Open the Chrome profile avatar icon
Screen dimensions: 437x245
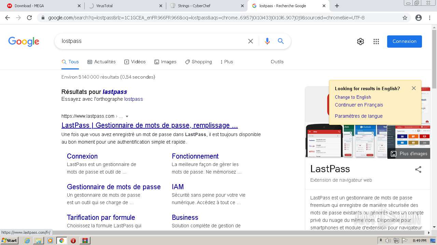(419, 18)
